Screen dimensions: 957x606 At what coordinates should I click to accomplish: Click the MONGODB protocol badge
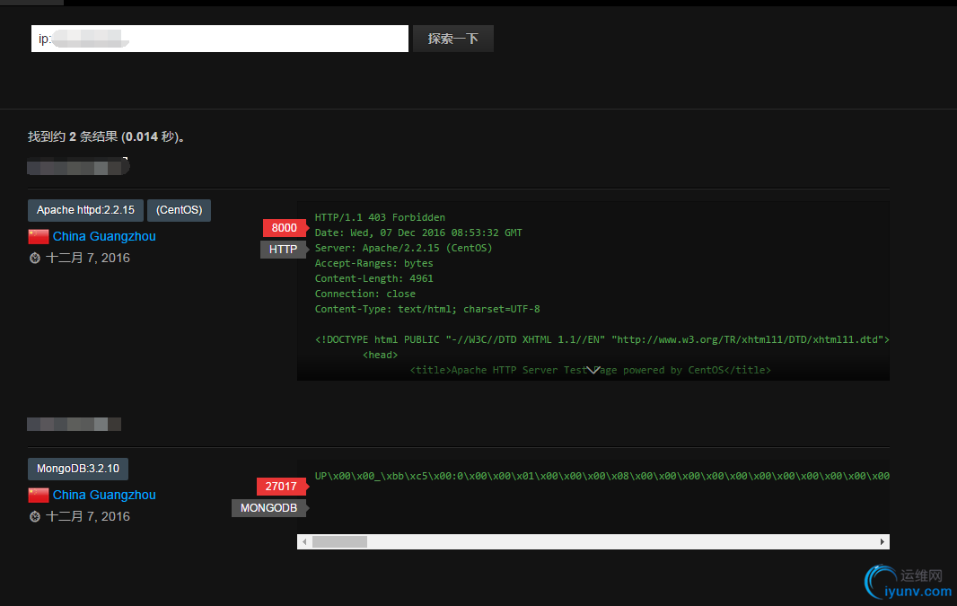(269, 508)
